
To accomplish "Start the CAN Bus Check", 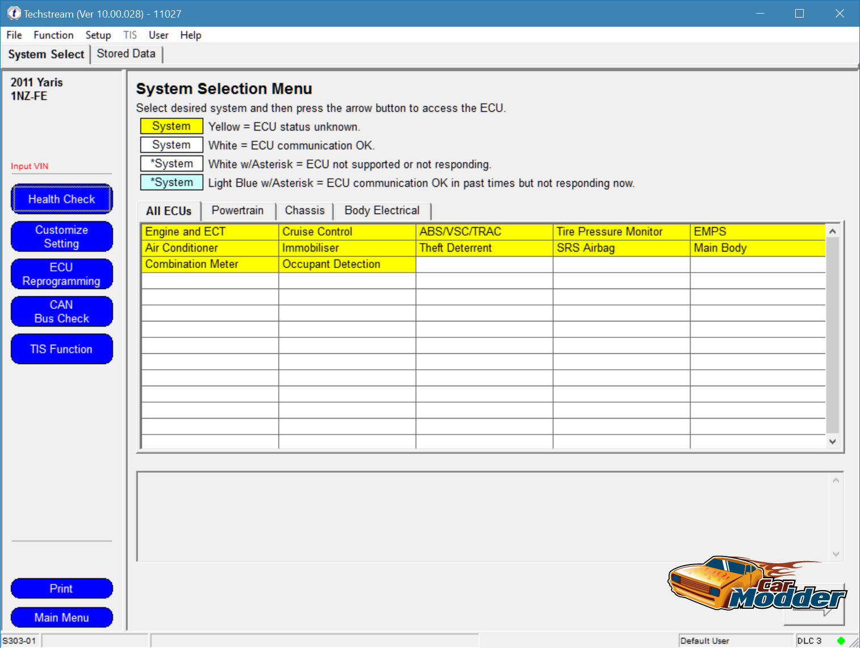I will (x=61, y=312).
